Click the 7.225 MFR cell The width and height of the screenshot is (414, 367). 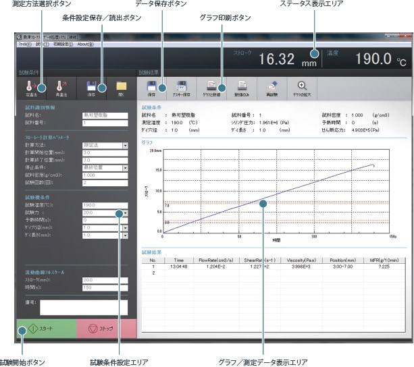point(384,266)
